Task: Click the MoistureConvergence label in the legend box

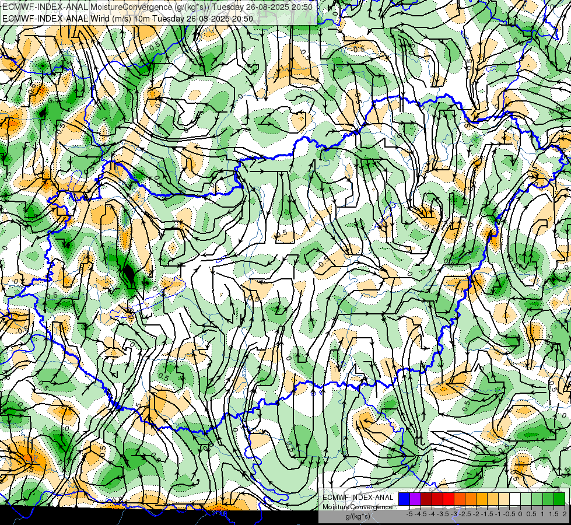Action: [358, 507]
